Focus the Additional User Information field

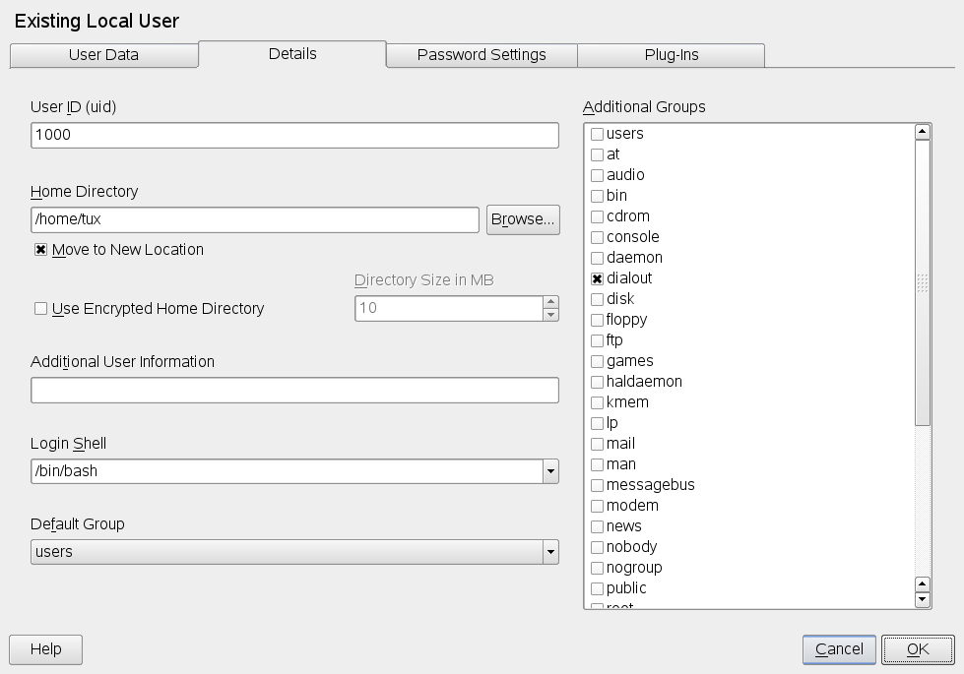[x=294, y=391]
